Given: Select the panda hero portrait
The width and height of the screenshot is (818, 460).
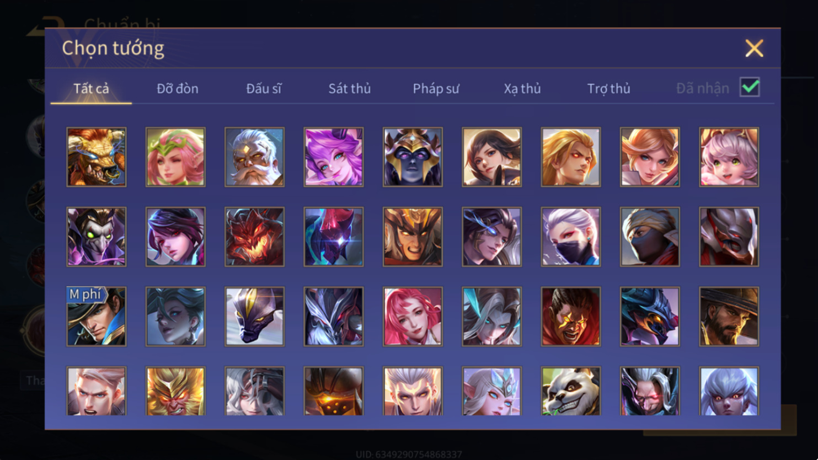Looking at the screenshot, I should click(570, 391).
